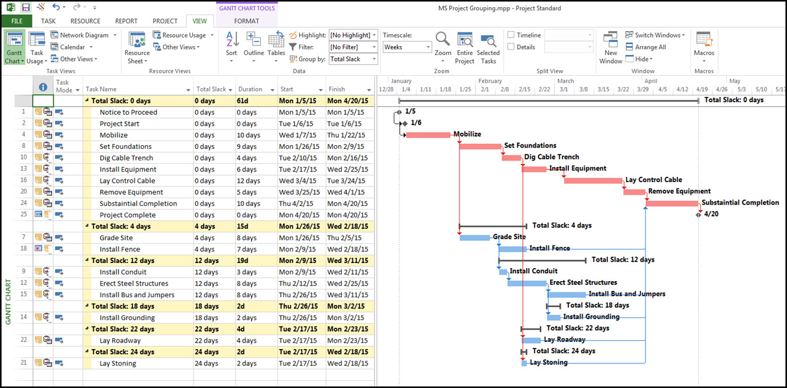The height and width of the screenshot is (388, 787).
Task: Click the Sort icon in ribbon
Action: [x=231, y=41]
